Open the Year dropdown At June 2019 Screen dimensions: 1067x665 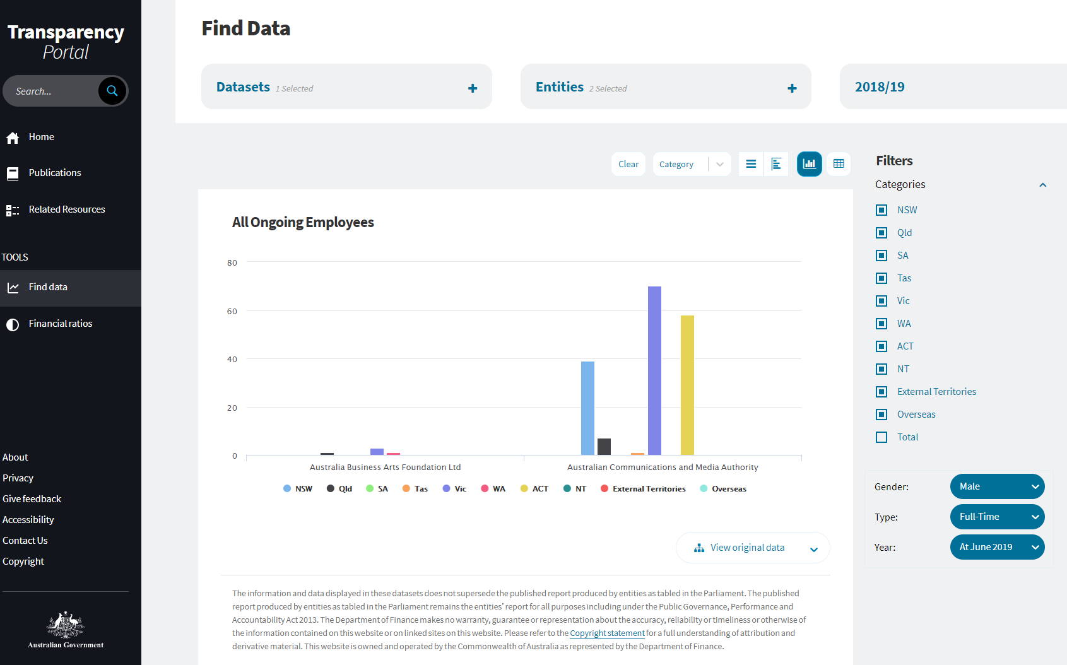click(997, 547)
